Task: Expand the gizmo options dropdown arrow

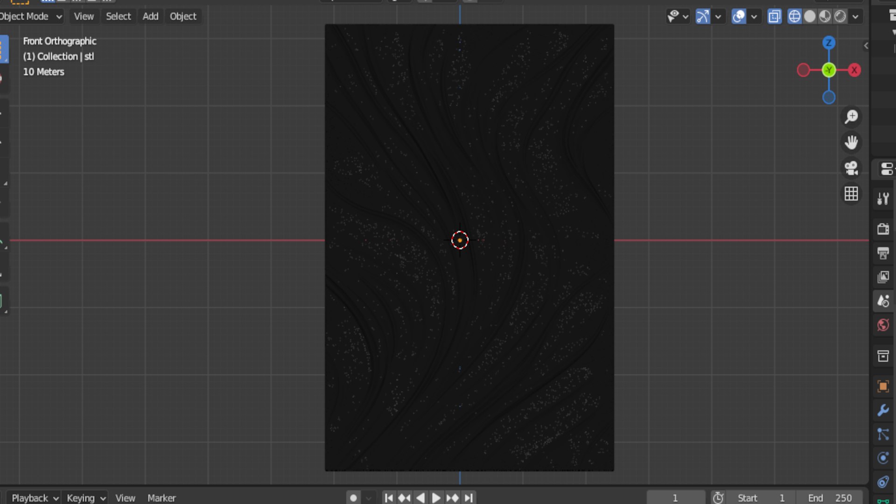Action: coord(718,17)
